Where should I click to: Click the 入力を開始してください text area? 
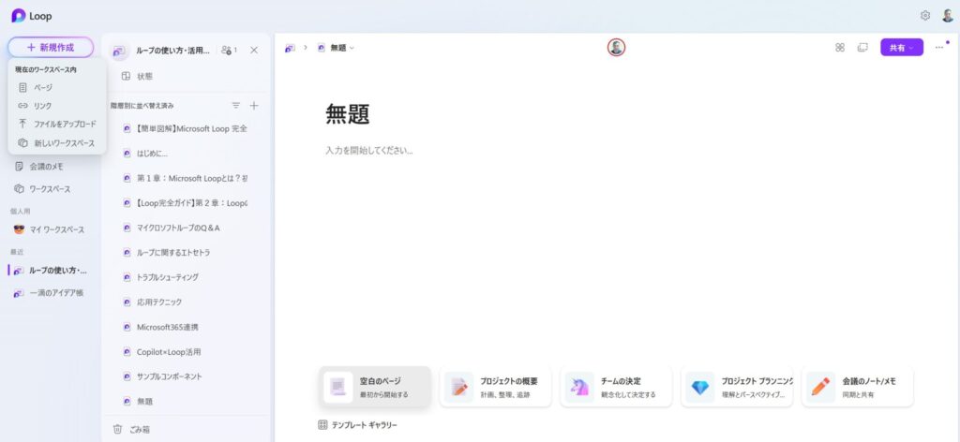pyautogui.click(x=369, y=150)
